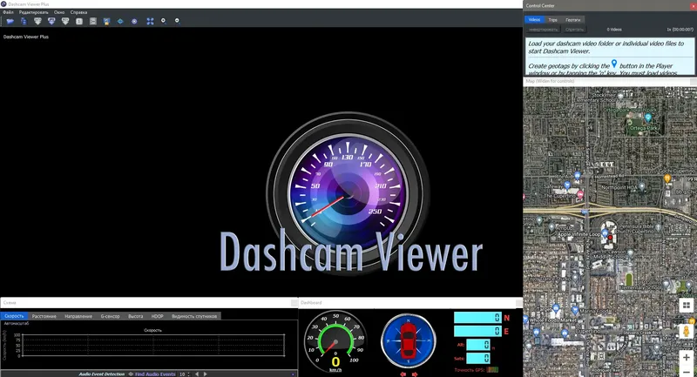Image resolution: width=697 pixels, height=377 pixels.
Task: Click the compass with the red car
Action: pyautogui.click(x=408, y=340)
